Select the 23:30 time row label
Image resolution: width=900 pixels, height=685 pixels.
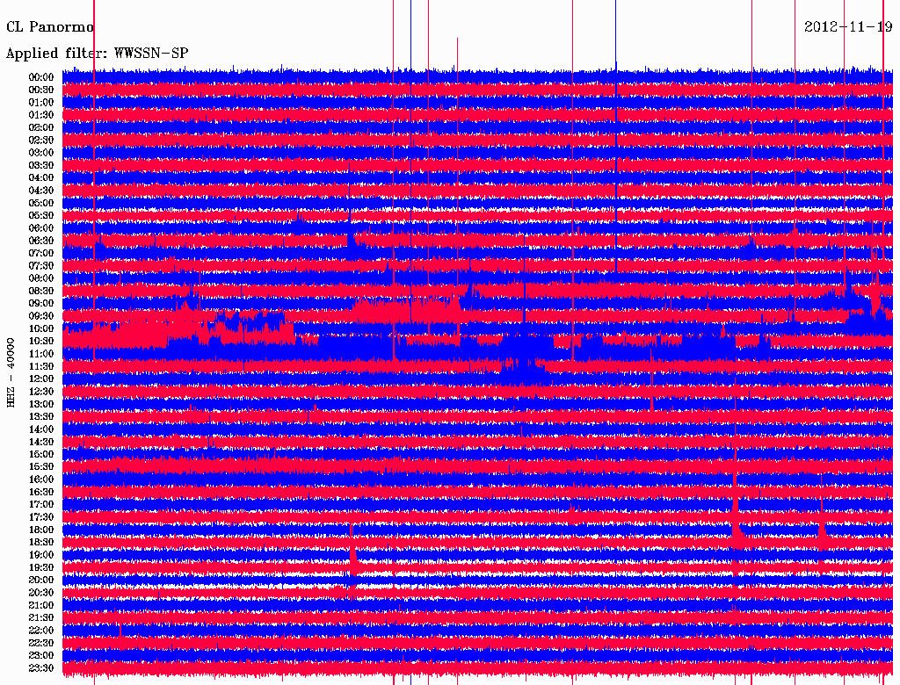[x=41, y=667]
